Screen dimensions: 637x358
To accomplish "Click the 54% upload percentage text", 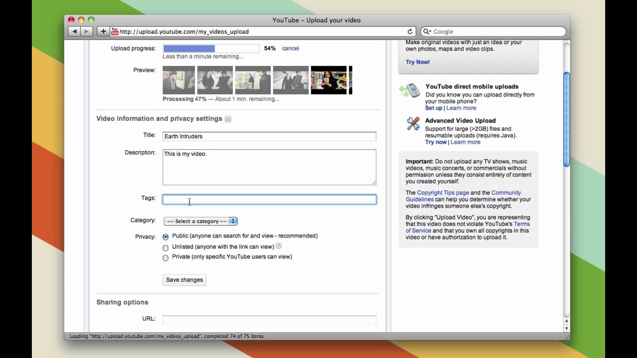I will [270, 48].
